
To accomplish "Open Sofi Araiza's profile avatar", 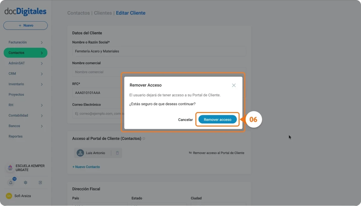I will [9, 196].
